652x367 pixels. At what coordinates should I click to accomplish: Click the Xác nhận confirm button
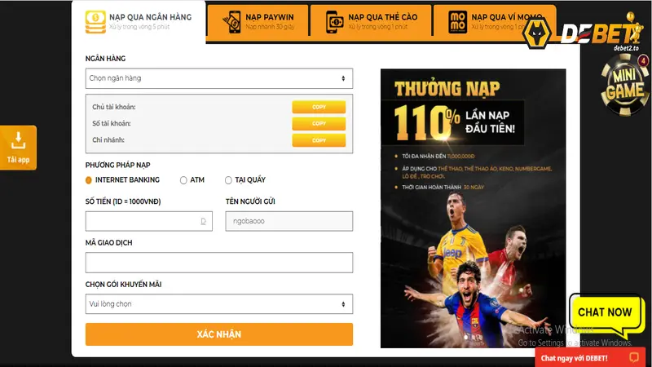[219, 334]
